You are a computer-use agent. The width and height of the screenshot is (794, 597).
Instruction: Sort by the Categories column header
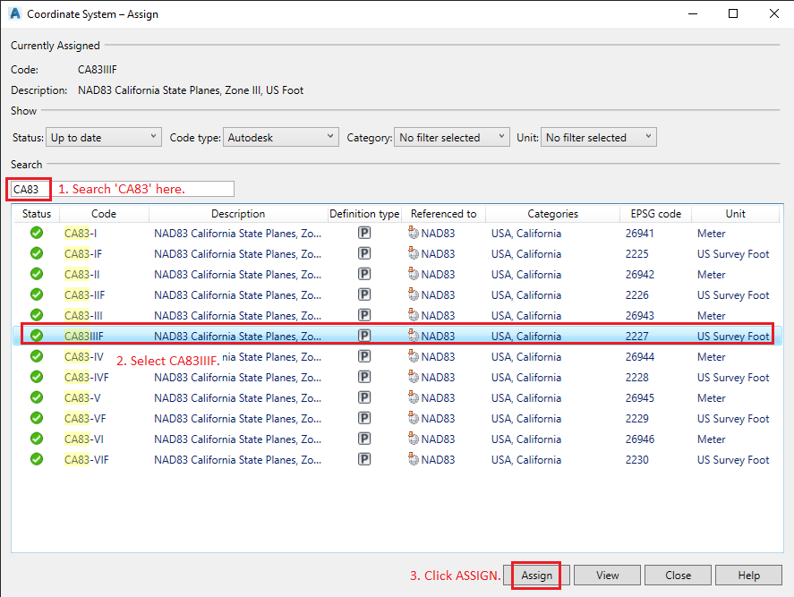(552, 214)
